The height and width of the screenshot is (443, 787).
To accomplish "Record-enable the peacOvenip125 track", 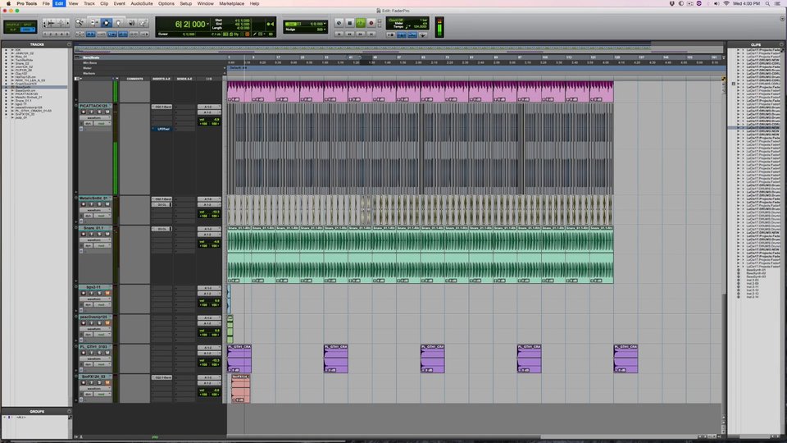I will coord(84,323).
